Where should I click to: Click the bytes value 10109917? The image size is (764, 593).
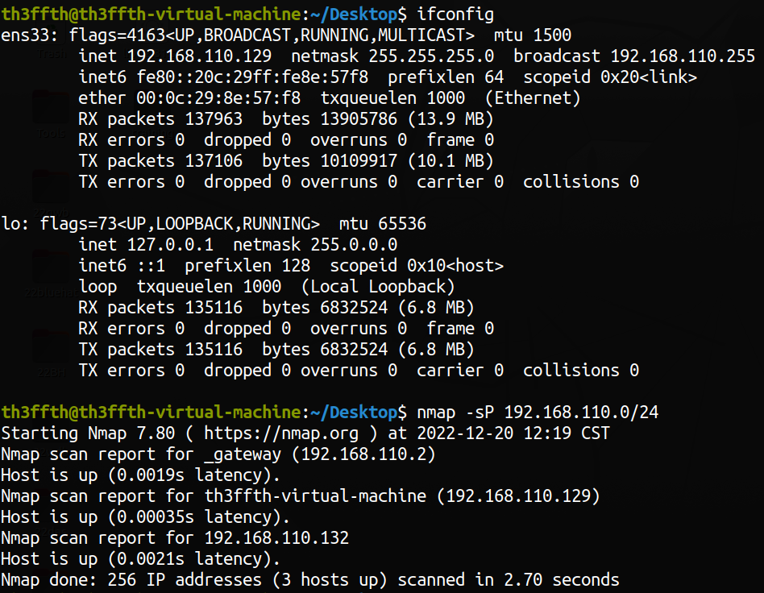[359, 161]
